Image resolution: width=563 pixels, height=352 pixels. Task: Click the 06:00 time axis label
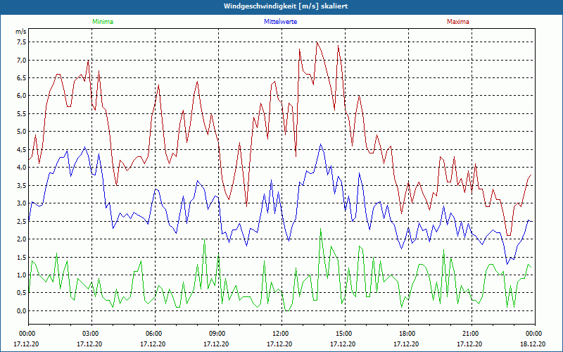click(155, 334)
